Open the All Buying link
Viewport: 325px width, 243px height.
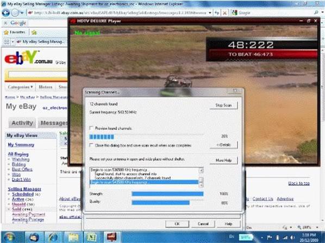(x=18, y=154)
